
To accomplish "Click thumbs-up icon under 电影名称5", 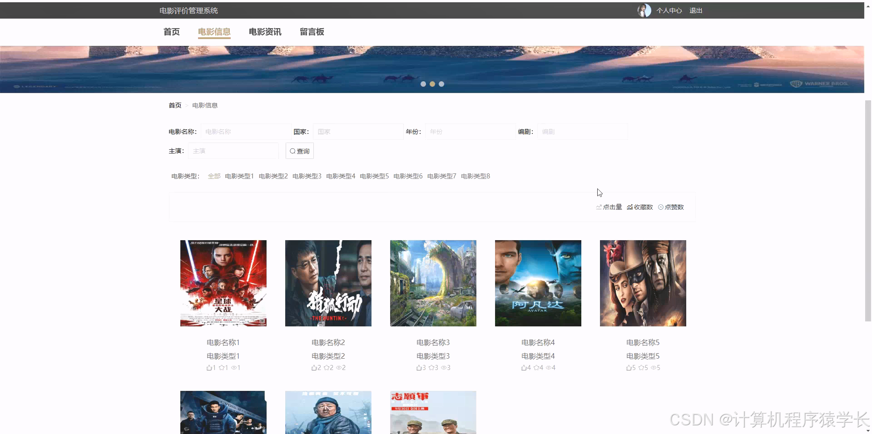I will tap(629, 368).
